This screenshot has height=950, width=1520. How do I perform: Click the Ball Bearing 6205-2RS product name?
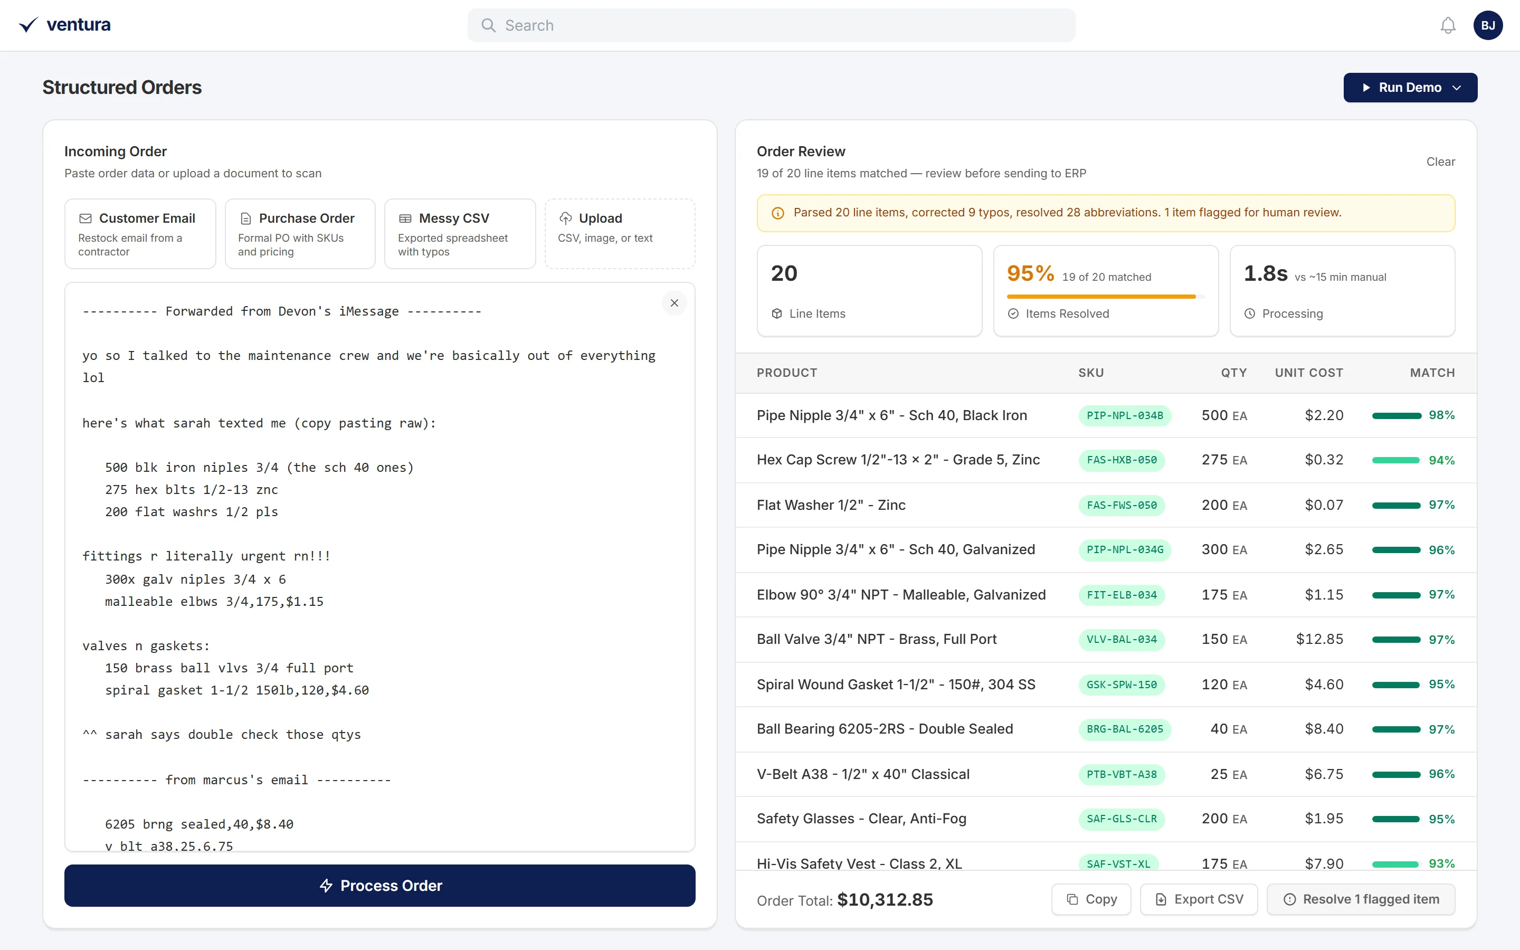[x=885, y=729]
